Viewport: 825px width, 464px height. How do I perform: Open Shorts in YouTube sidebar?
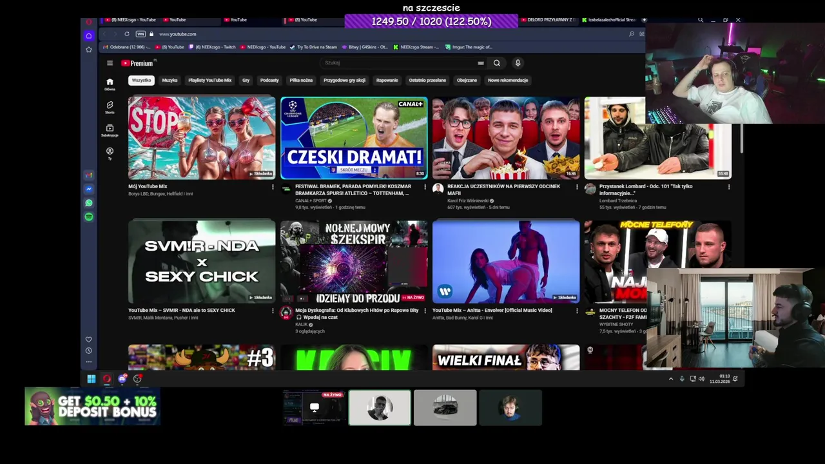110,107
